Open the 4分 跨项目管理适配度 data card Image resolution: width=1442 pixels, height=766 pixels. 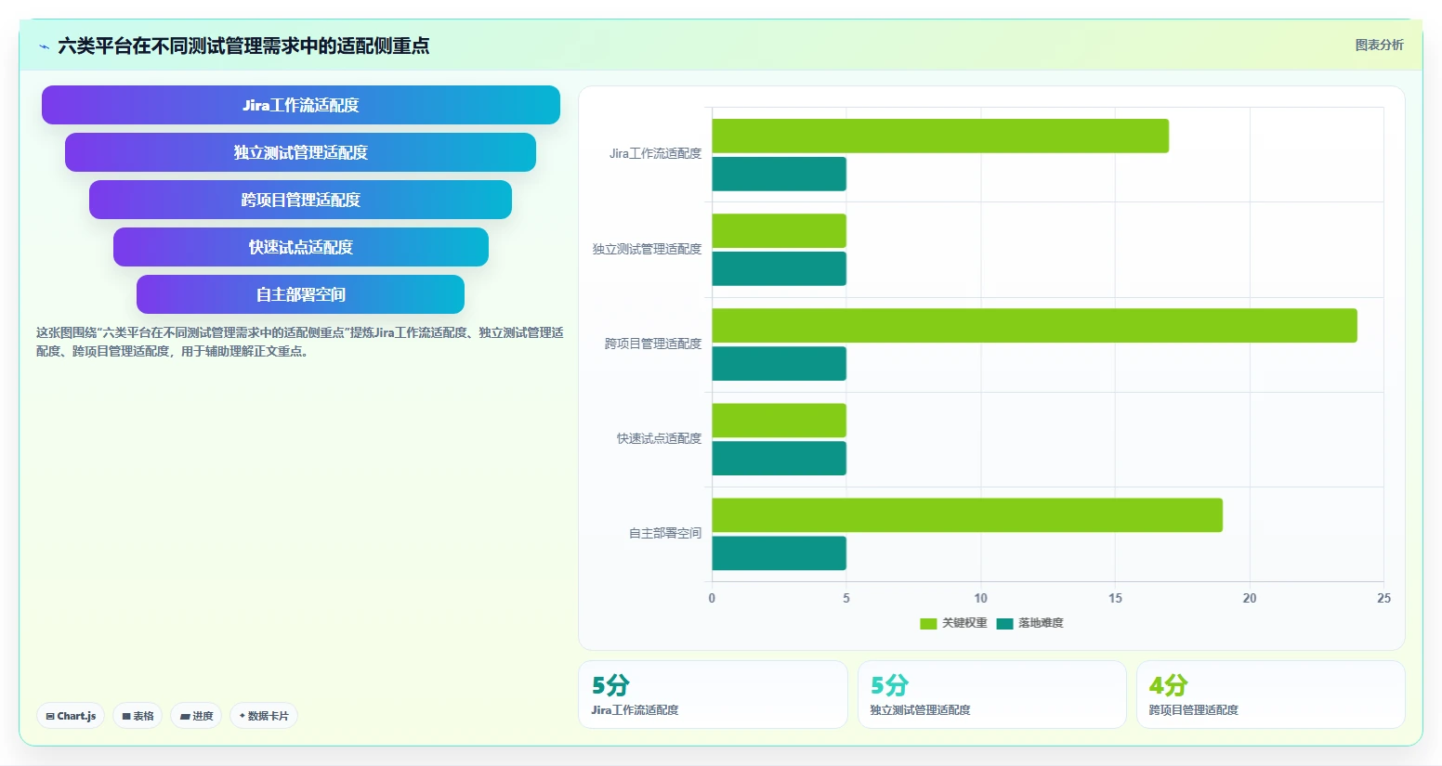(1270, 695)
